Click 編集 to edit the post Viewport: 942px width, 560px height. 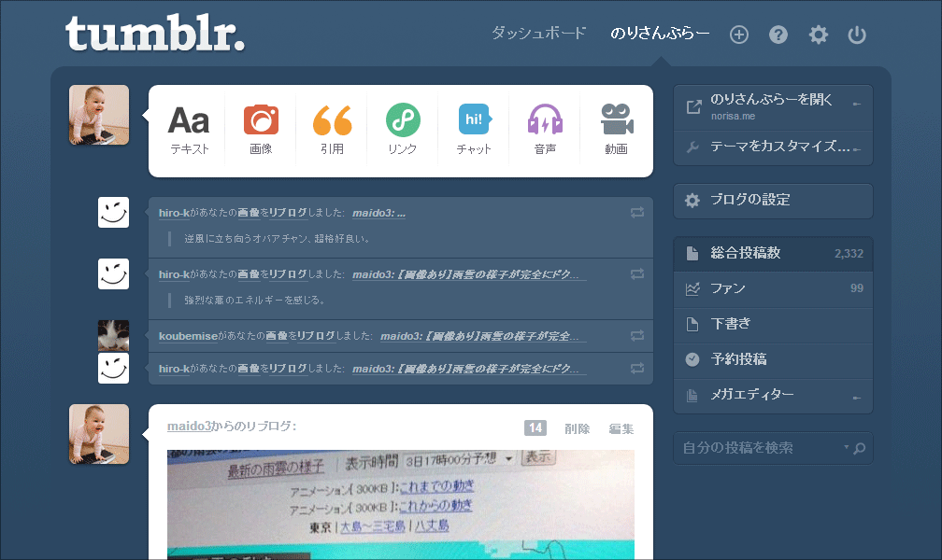point(621,428)
